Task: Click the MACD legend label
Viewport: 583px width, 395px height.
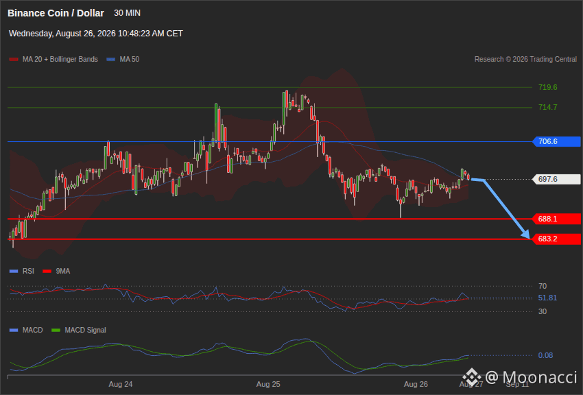Action: (32, 331)
